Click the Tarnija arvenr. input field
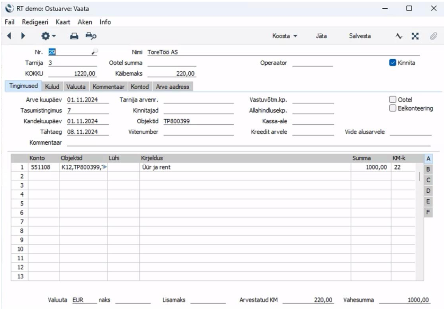This screenshot has width=444, height=309. 199,100
